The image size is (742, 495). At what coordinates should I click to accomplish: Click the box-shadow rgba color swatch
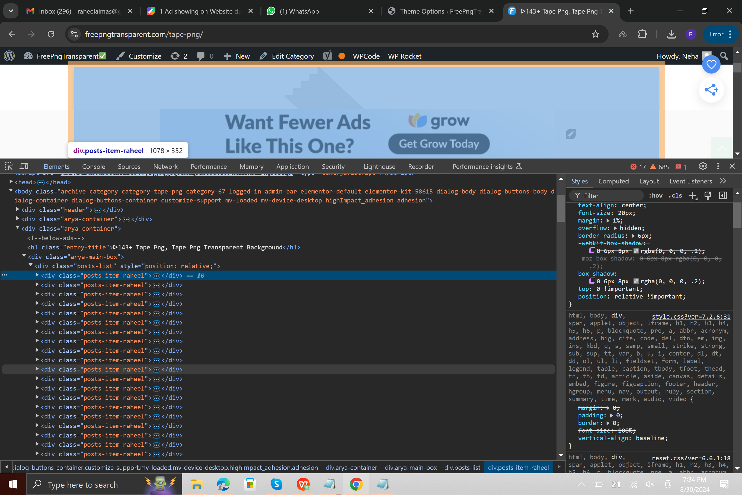pyautogui.click(x=636, y=281)
